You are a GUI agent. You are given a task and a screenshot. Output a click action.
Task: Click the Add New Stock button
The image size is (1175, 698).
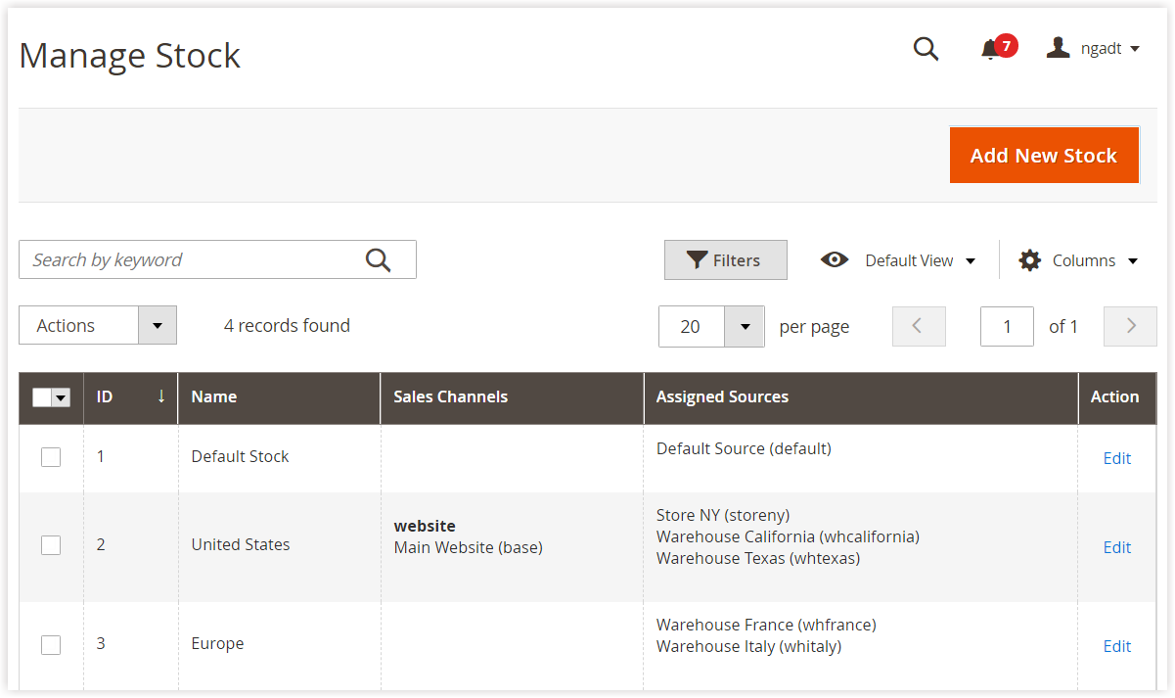(x=1044, y=155)
